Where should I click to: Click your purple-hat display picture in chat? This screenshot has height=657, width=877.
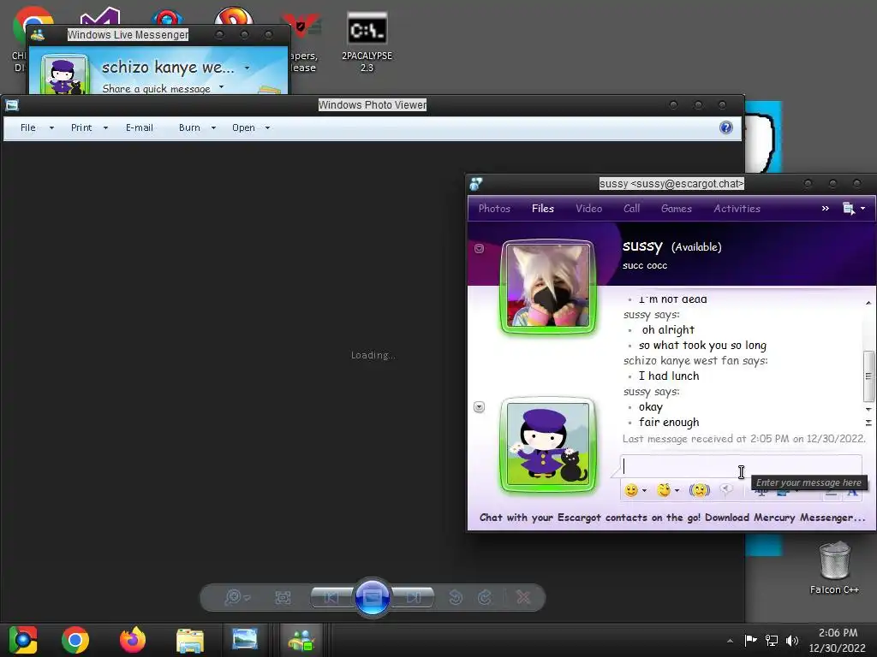[548, 444]
